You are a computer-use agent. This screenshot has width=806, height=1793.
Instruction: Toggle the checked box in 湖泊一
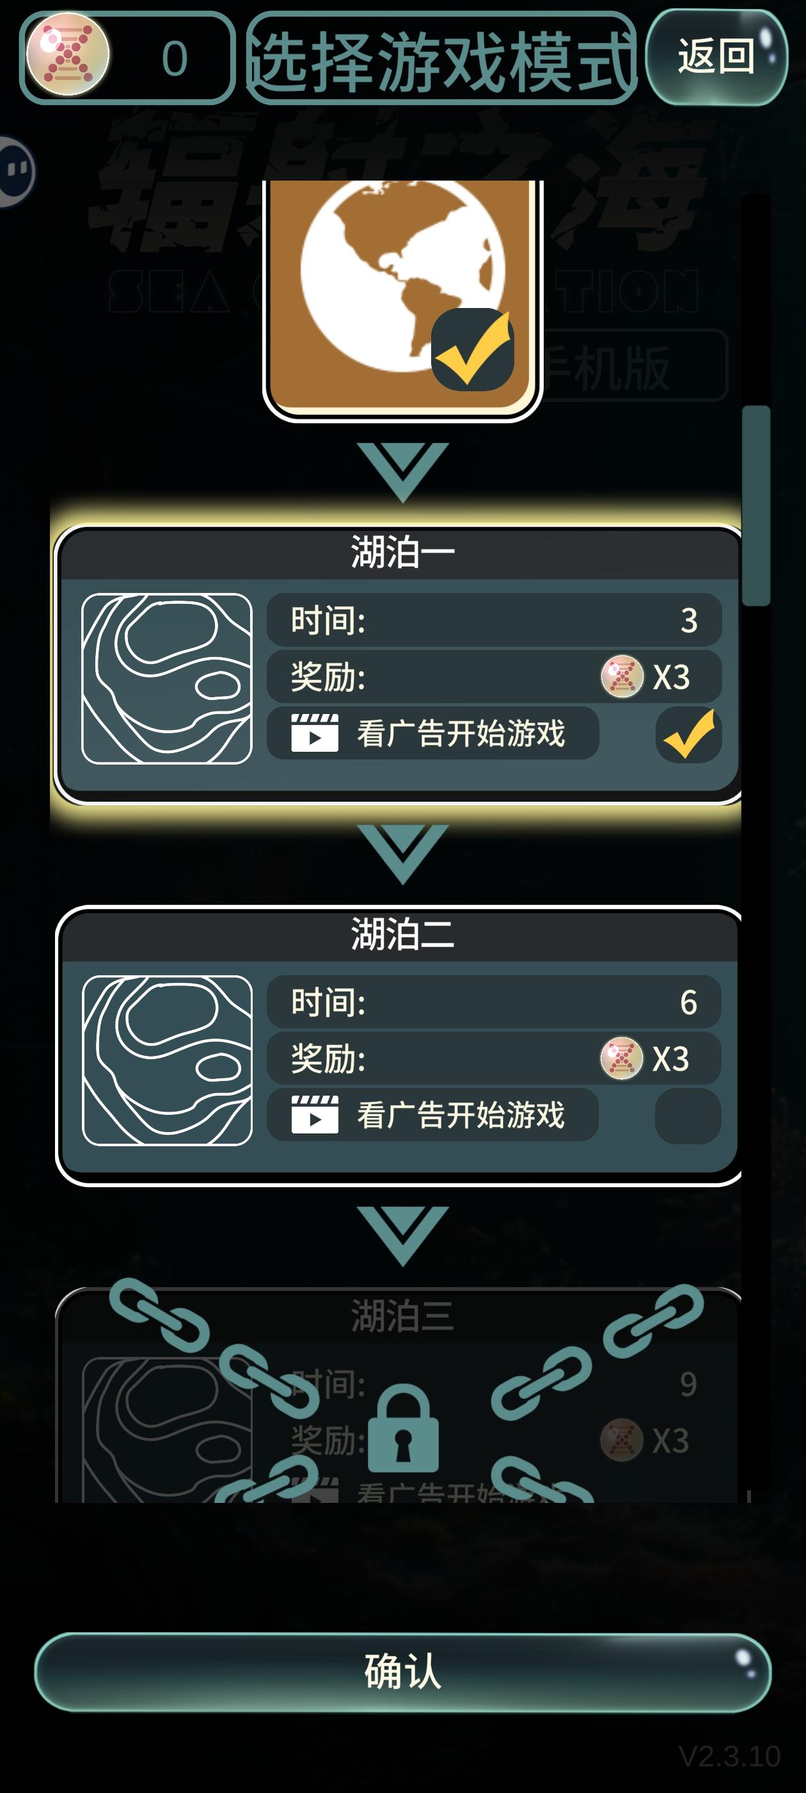[688, 734]
